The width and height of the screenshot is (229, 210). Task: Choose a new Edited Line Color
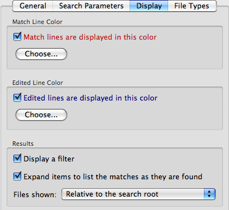[x=41, y=115]
